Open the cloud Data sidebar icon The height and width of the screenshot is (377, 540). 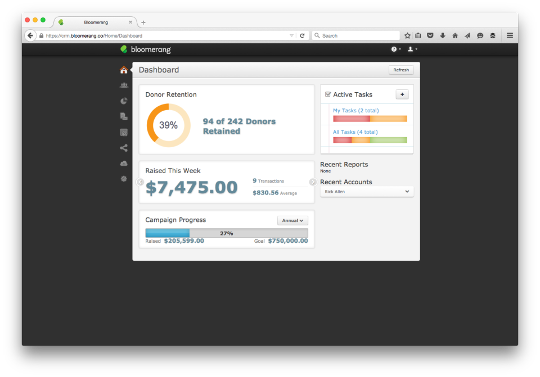124,163
